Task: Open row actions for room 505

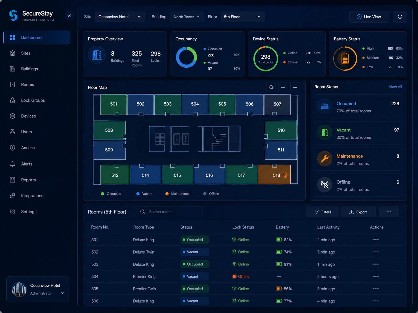Action: (x=376, y=289)
